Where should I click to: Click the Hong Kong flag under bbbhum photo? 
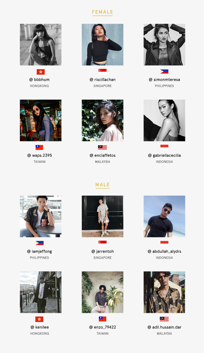[41, 72]
